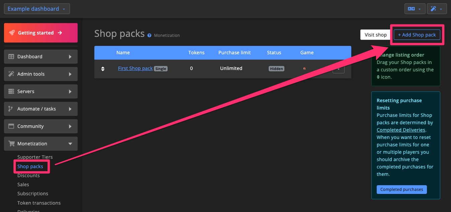Select the Dashboard grid icon
Viewport: 451px width, 212px height.
point(11,57)
